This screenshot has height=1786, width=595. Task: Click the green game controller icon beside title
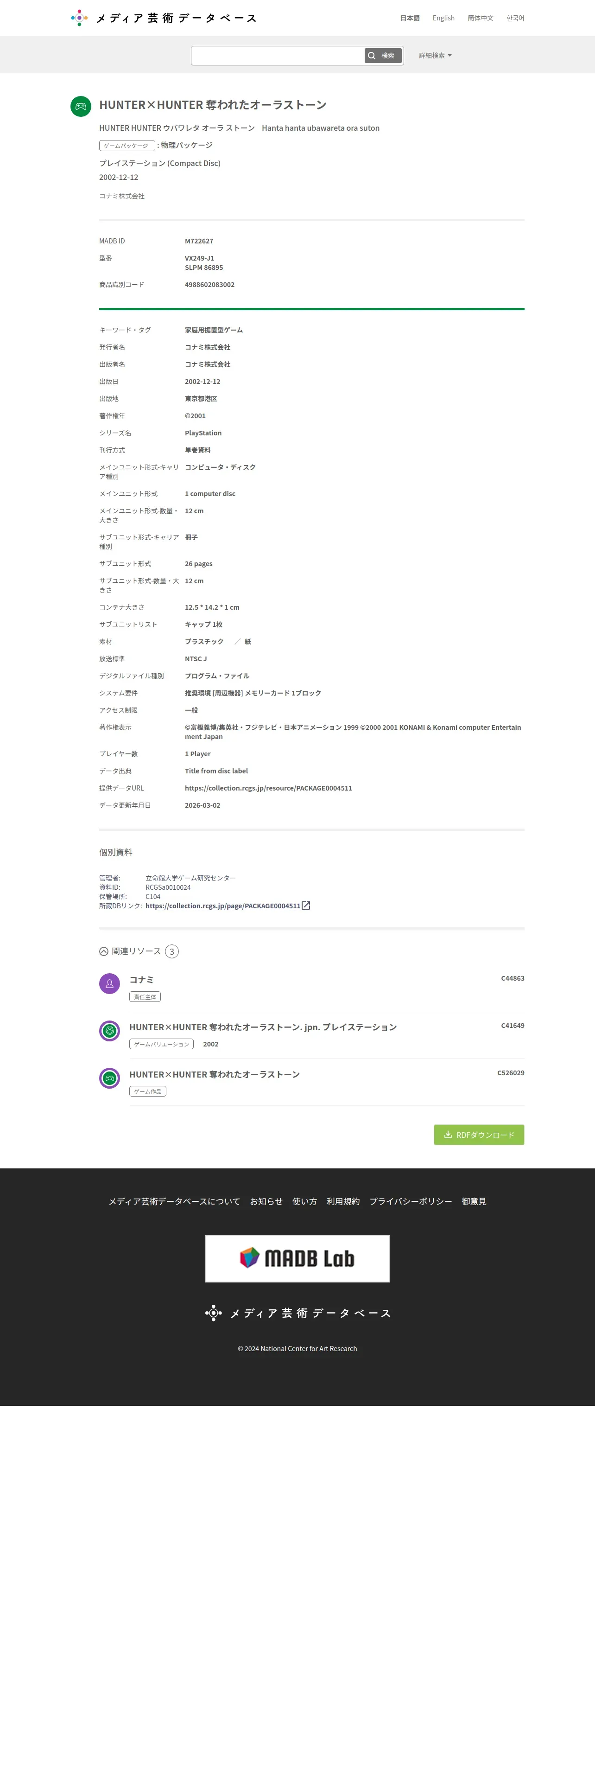(x=81, y=106)
